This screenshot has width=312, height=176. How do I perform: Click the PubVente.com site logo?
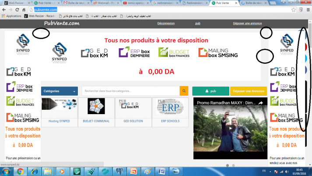coord(62,23)
